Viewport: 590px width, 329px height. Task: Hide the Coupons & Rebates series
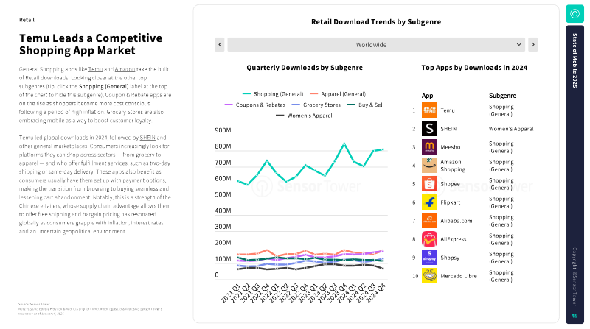pyautogui.click(x=254, y=105)
